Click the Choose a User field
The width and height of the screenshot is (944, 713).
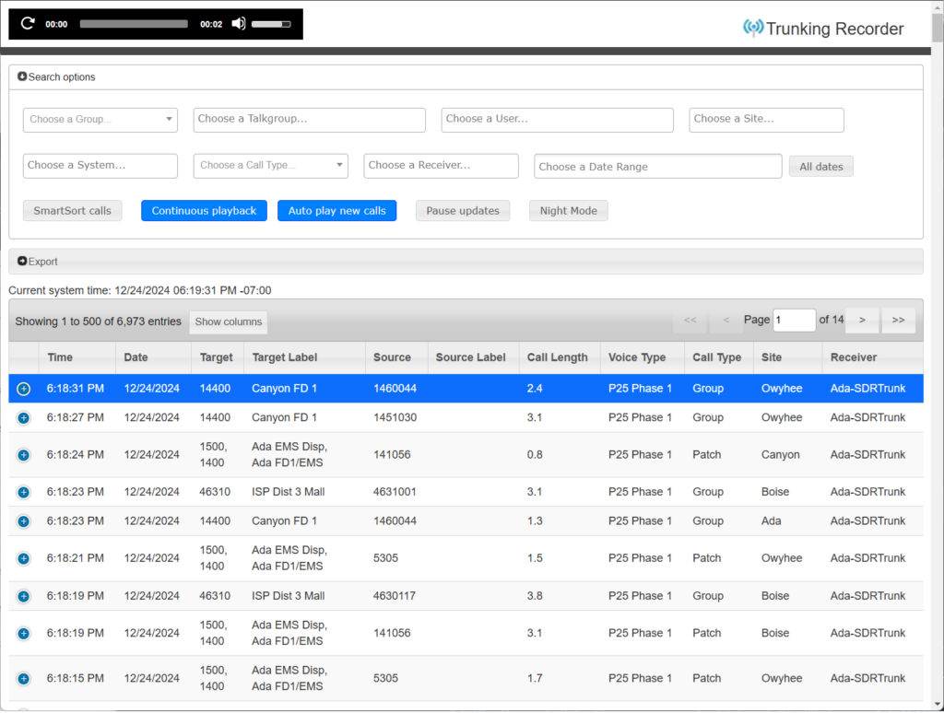click(x=558, y=119)
